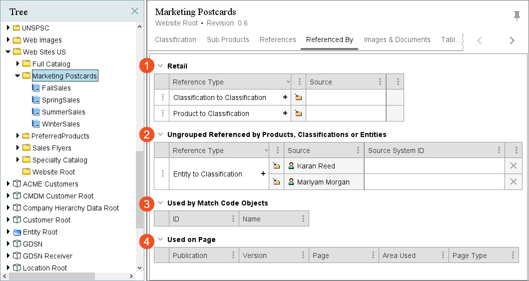The height and width of the screenshot is (281, 529).
Task: Click plus icon for Entity to Classification
Action: pos(263,174)
